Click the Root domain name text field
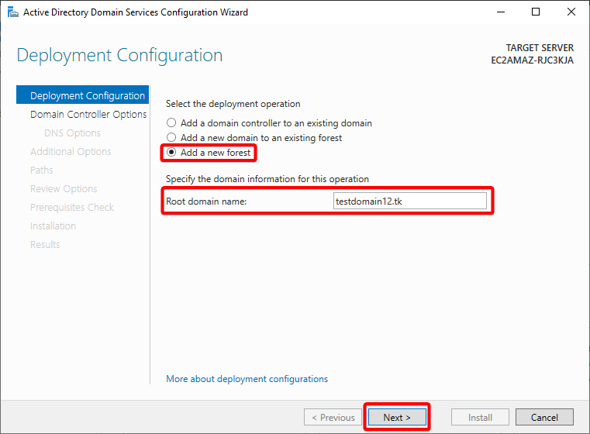The height and width of the screenshot is (434, 590). [410, 201]
